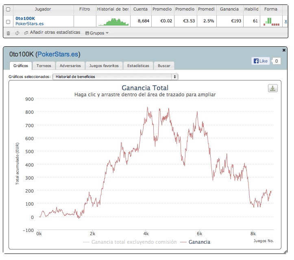Screen dimensions: 294x260
Task: Open the PokerStars.es link in the panel title
Action: (58, 54)
